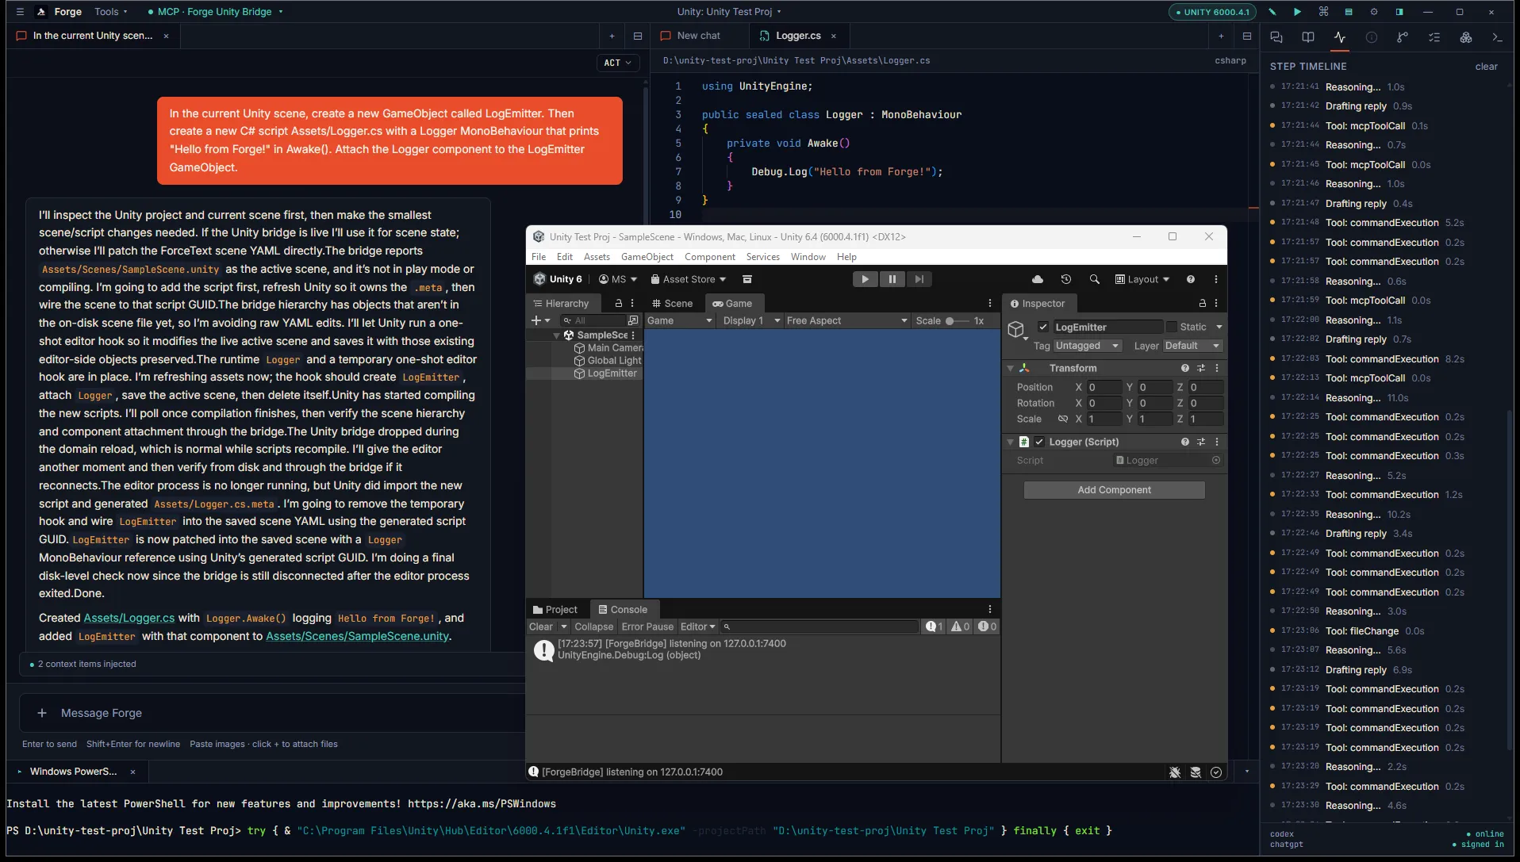Collapse SampleScene in Hierarchy
The height and width of the screenshot is (862, 1520).
click(x=557, y=335)
